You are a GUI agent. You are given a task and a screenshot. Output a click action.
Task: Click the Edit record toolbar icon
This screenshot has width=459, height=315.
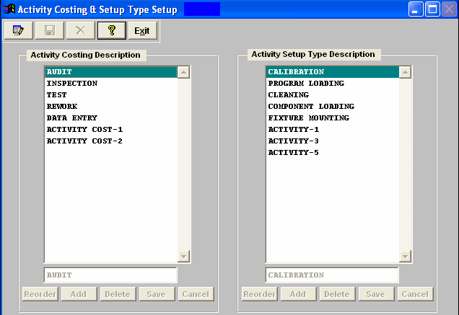[x=19, y=30]
